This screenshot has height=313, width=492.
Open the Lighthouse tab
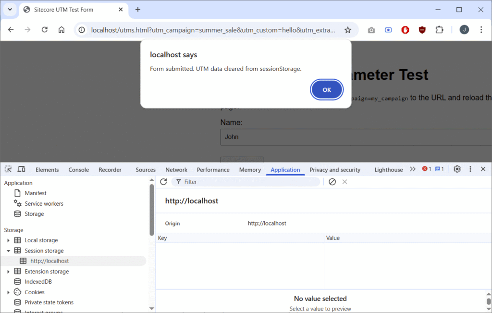tap(388, 170)
